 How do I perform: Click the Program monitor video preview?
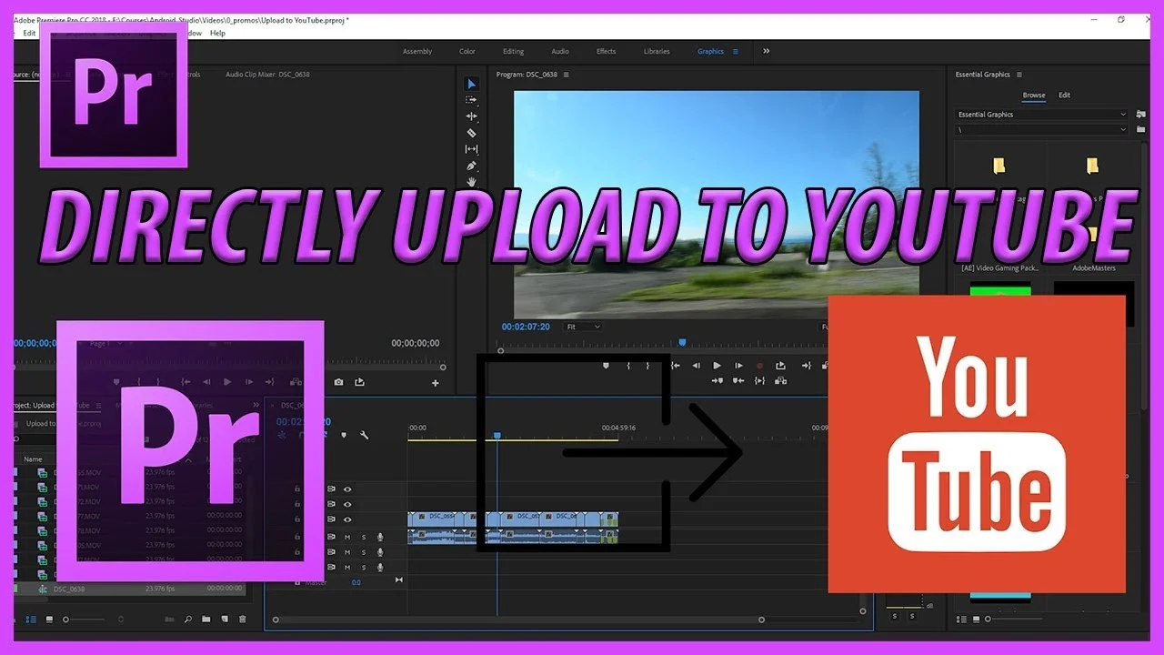[717, 204]
